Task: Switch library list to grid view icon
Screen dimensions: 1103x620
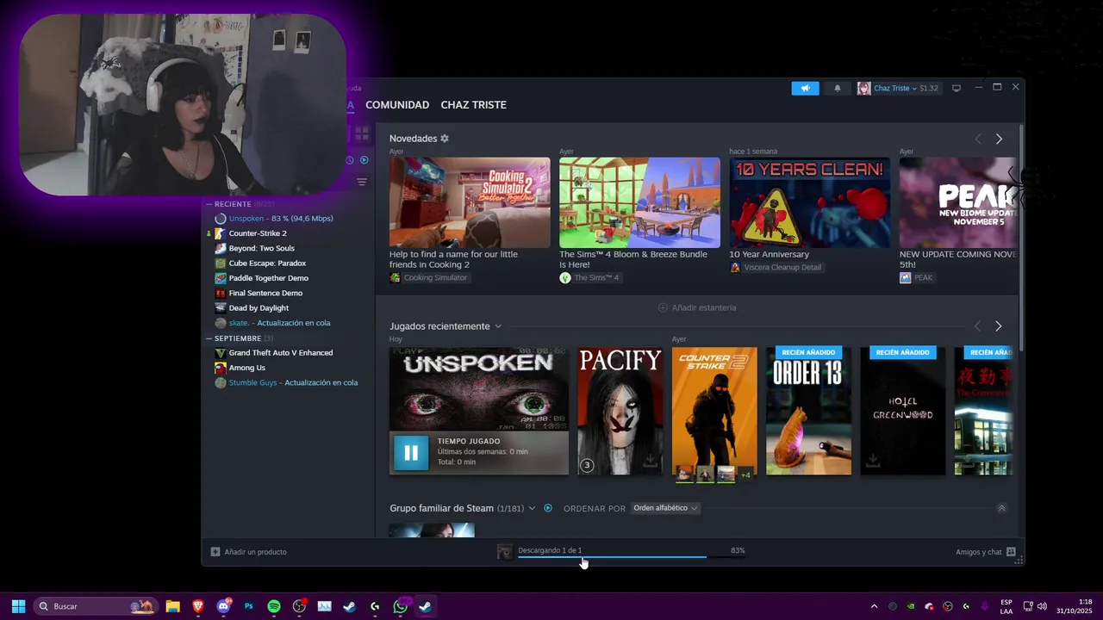Action: (362, 133)
